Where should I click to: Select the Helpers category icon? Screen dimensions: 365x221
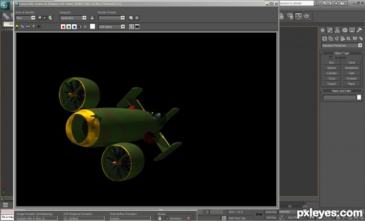tap(349, 38)
